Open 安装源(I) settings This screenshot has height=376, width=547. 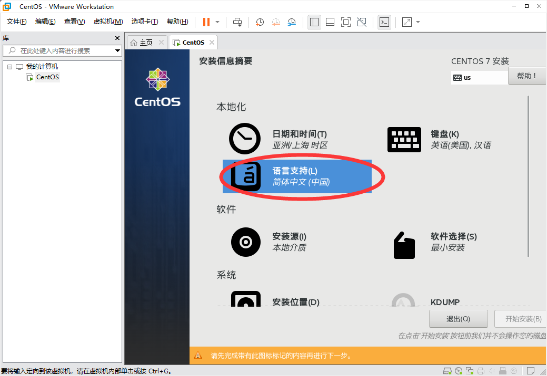(x=268, y=242)
